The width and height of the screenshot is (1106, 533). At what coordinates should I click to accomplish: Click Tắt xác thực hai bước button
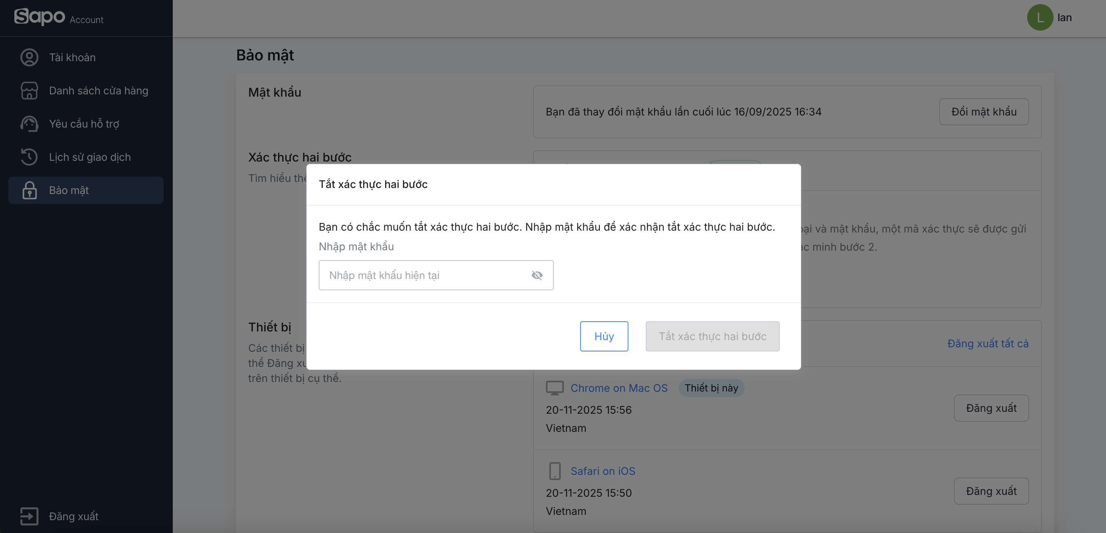pyautogui.click(x=712, y=336)
